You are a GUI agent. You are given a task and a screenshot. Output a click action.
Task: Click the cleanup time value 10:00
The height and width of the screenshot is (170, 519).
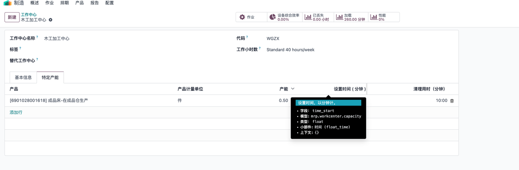tap(442, 101)
